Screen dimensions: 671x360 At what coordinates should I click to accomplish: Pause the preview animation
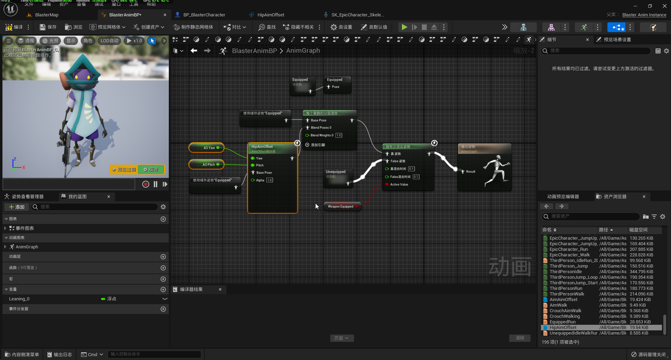(x=156, y=184)
